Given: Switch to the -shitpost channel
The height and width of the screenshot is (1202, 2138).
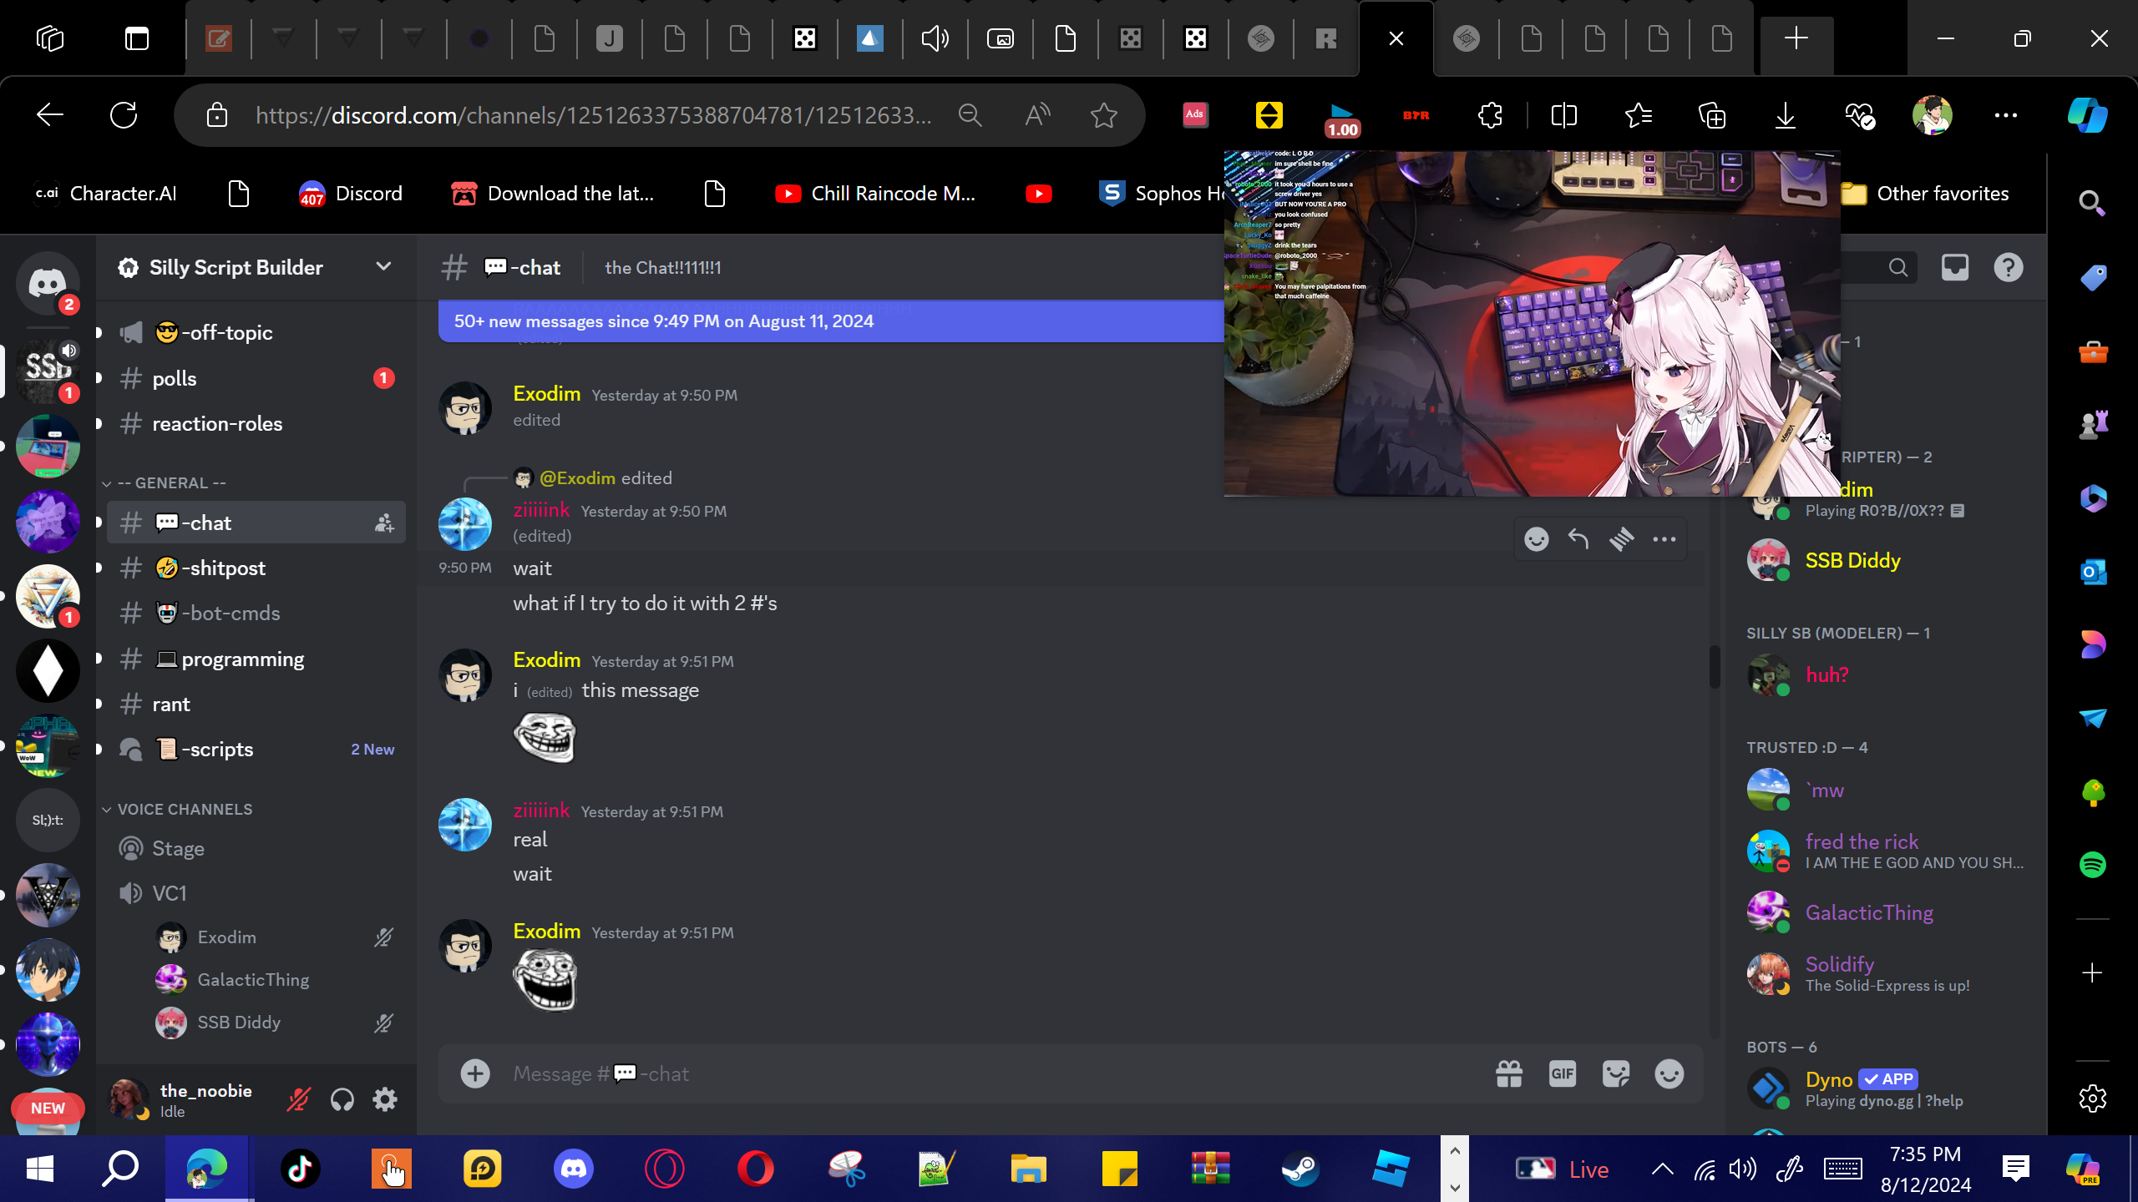Looking at the screenshot, I should pos(223,568).
